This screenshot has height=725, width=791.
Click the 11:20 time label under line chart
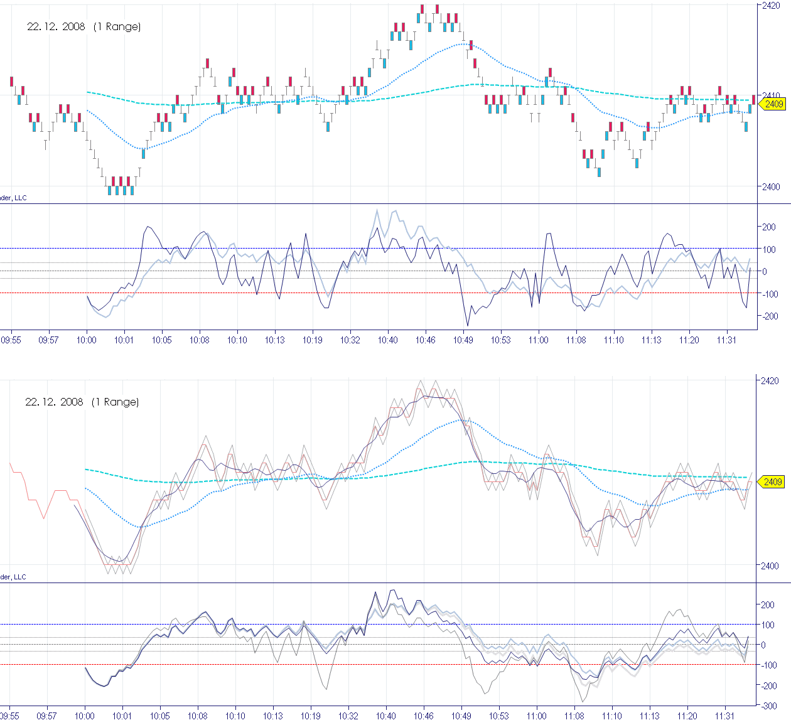(x=687, y=716)
